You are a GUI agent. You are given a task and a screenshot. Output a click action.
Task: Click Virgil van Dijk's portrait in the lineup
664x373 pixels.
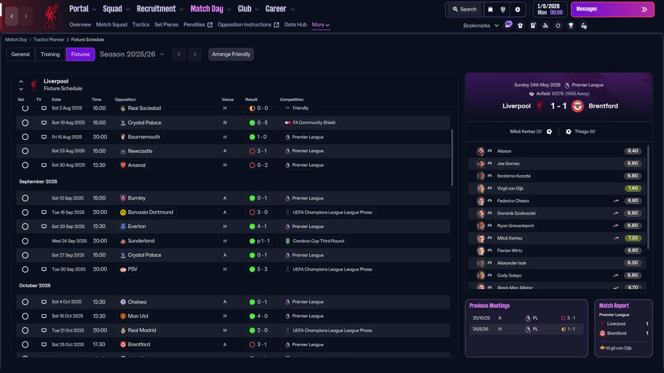point(481,189)
